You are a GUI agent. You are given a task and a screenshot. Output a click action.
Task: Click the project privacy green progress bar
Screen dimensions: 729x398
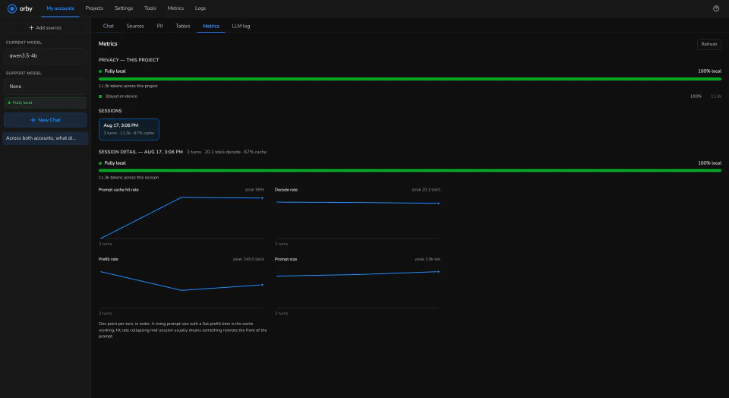[x=409, y=79]
